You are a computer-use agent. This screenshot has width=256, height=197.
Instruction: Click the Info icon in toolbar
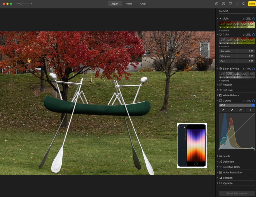click(x=217, y=4)
